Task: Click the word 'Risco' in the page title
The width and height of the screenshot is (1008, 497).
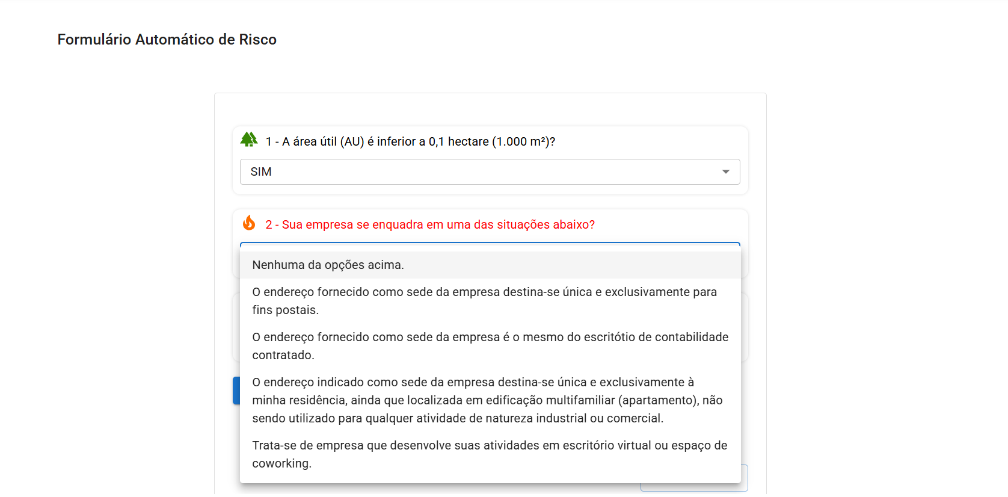Action: (258, 39)
